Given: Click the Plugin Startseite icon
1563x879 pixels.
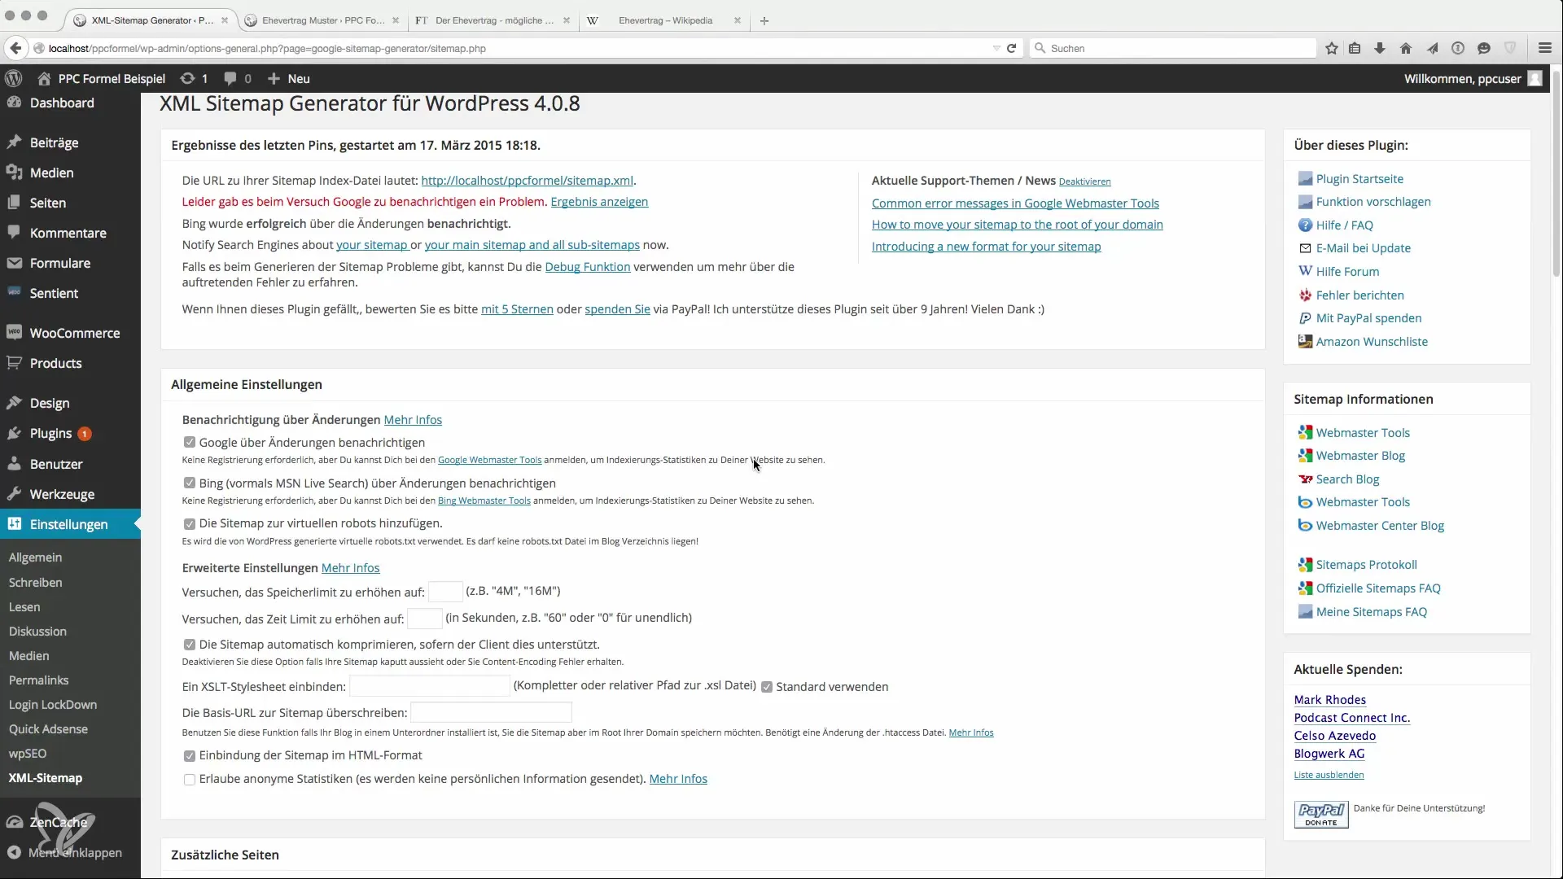Looking at the screenshot, I should point(1305,179).
